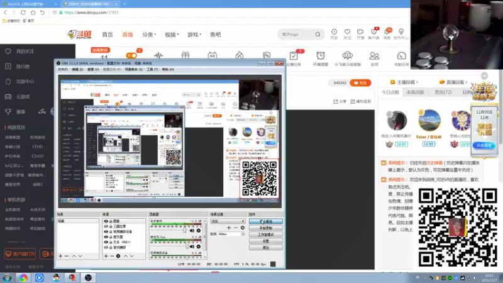
Task: Toggle the orange 开 switch in streamer toolbar
Action: coord(131,55)
